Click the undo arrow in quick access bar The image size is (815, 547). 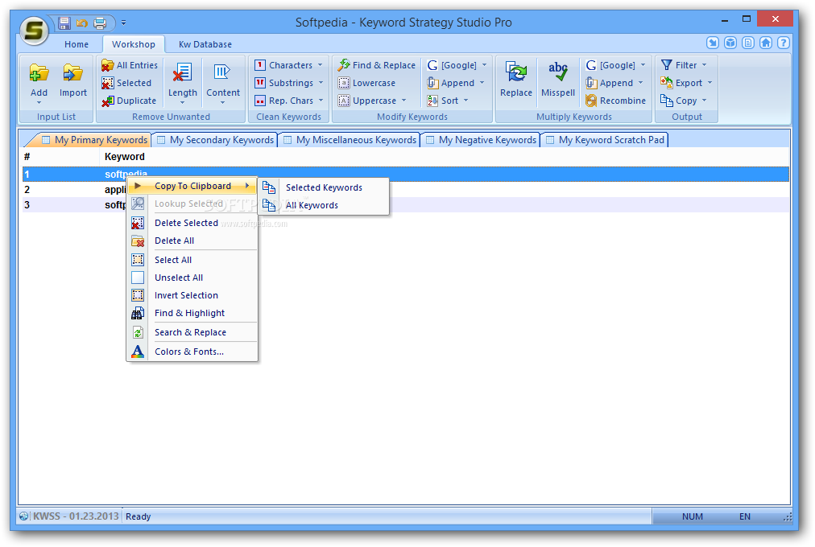point(82,23)
